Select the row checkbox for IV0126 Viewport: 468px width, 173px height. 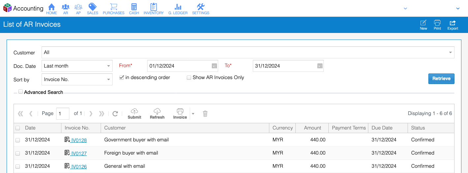18,167
